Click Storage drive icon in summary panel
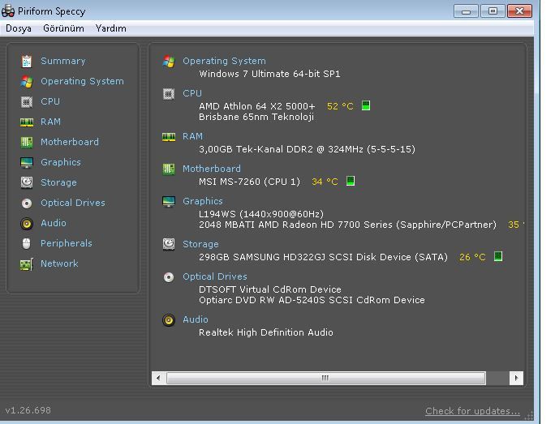Image resolution: width=555 pixels, height=424 pixels. pos(169,244)
